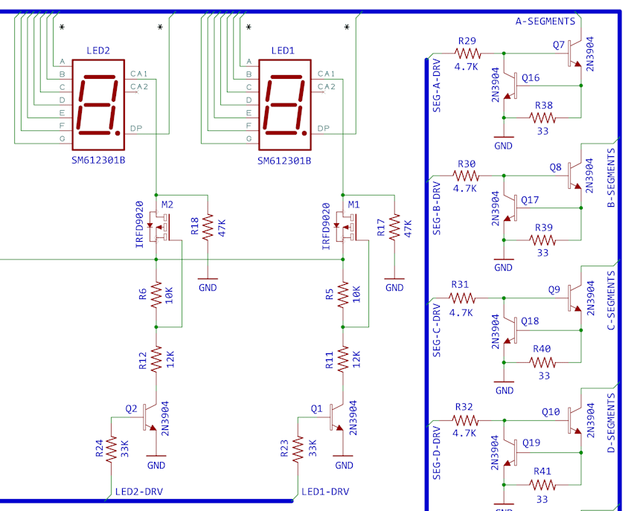Viewport: 634px width, 511px height.
Task: Select the R40 resistor symbol
Action: 542,363
